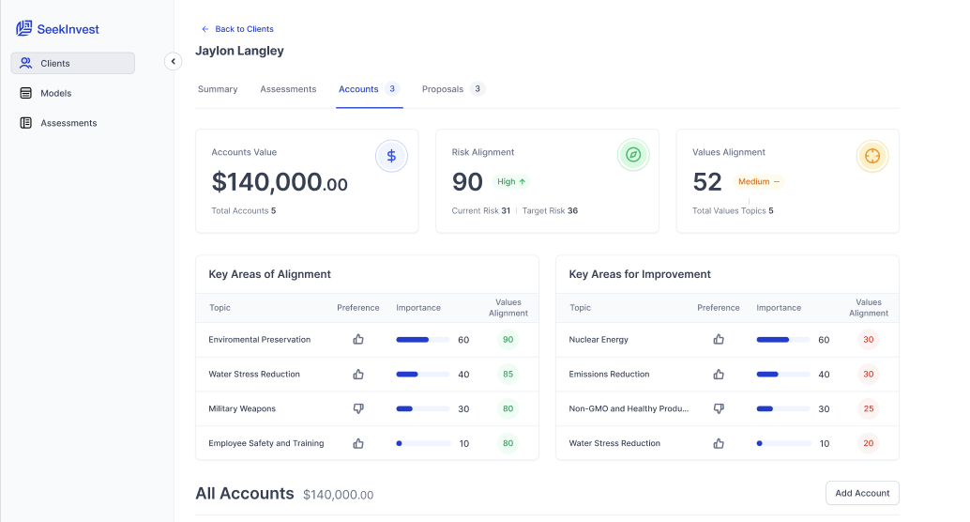Click the Add Account button
Viewport: 970px width, 522px height.
(x=862, y=493)
